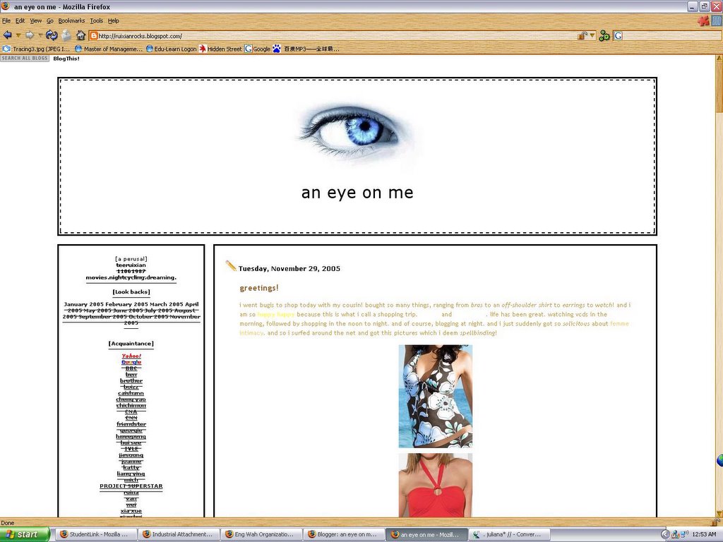The image size is (723, 542).
Task: Open the Baidu MP3 paw bookmark
Action: [x=306, y=49]
